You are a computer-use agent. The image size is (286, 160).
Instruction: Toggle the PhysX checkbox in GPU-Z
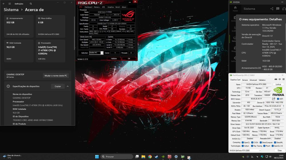264,146
